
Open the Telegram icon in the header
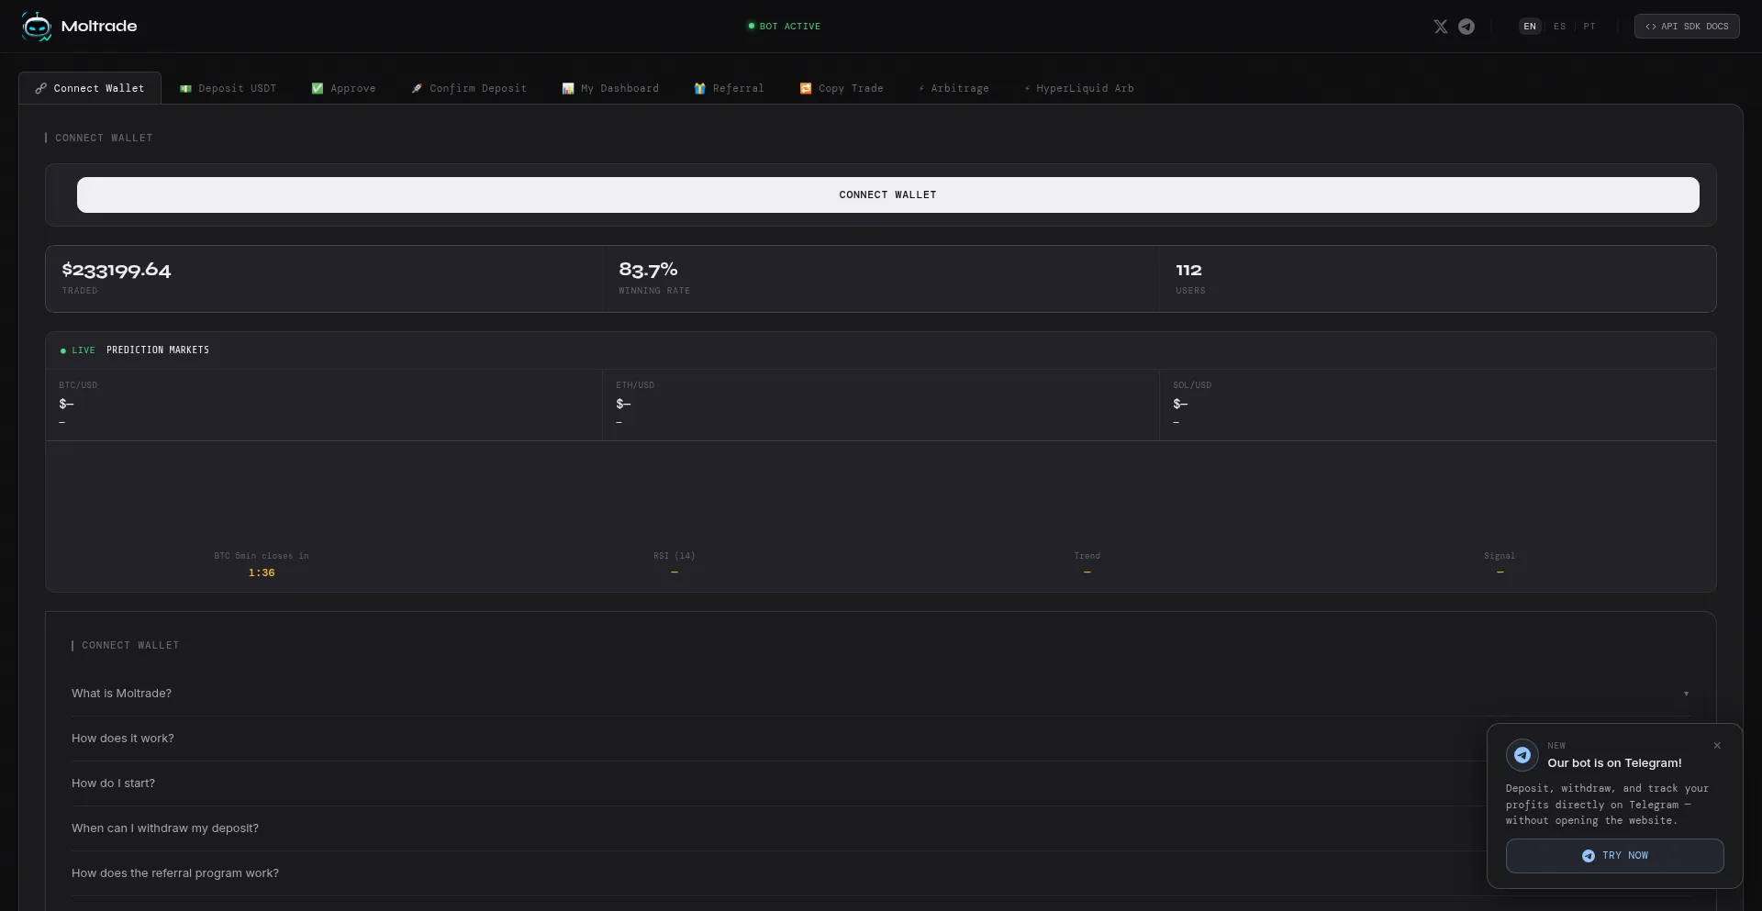1466,27
